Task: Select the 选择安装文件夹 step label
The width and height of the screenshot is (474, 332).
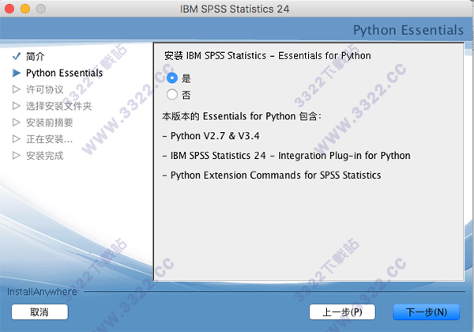Action: pos(58,106)
